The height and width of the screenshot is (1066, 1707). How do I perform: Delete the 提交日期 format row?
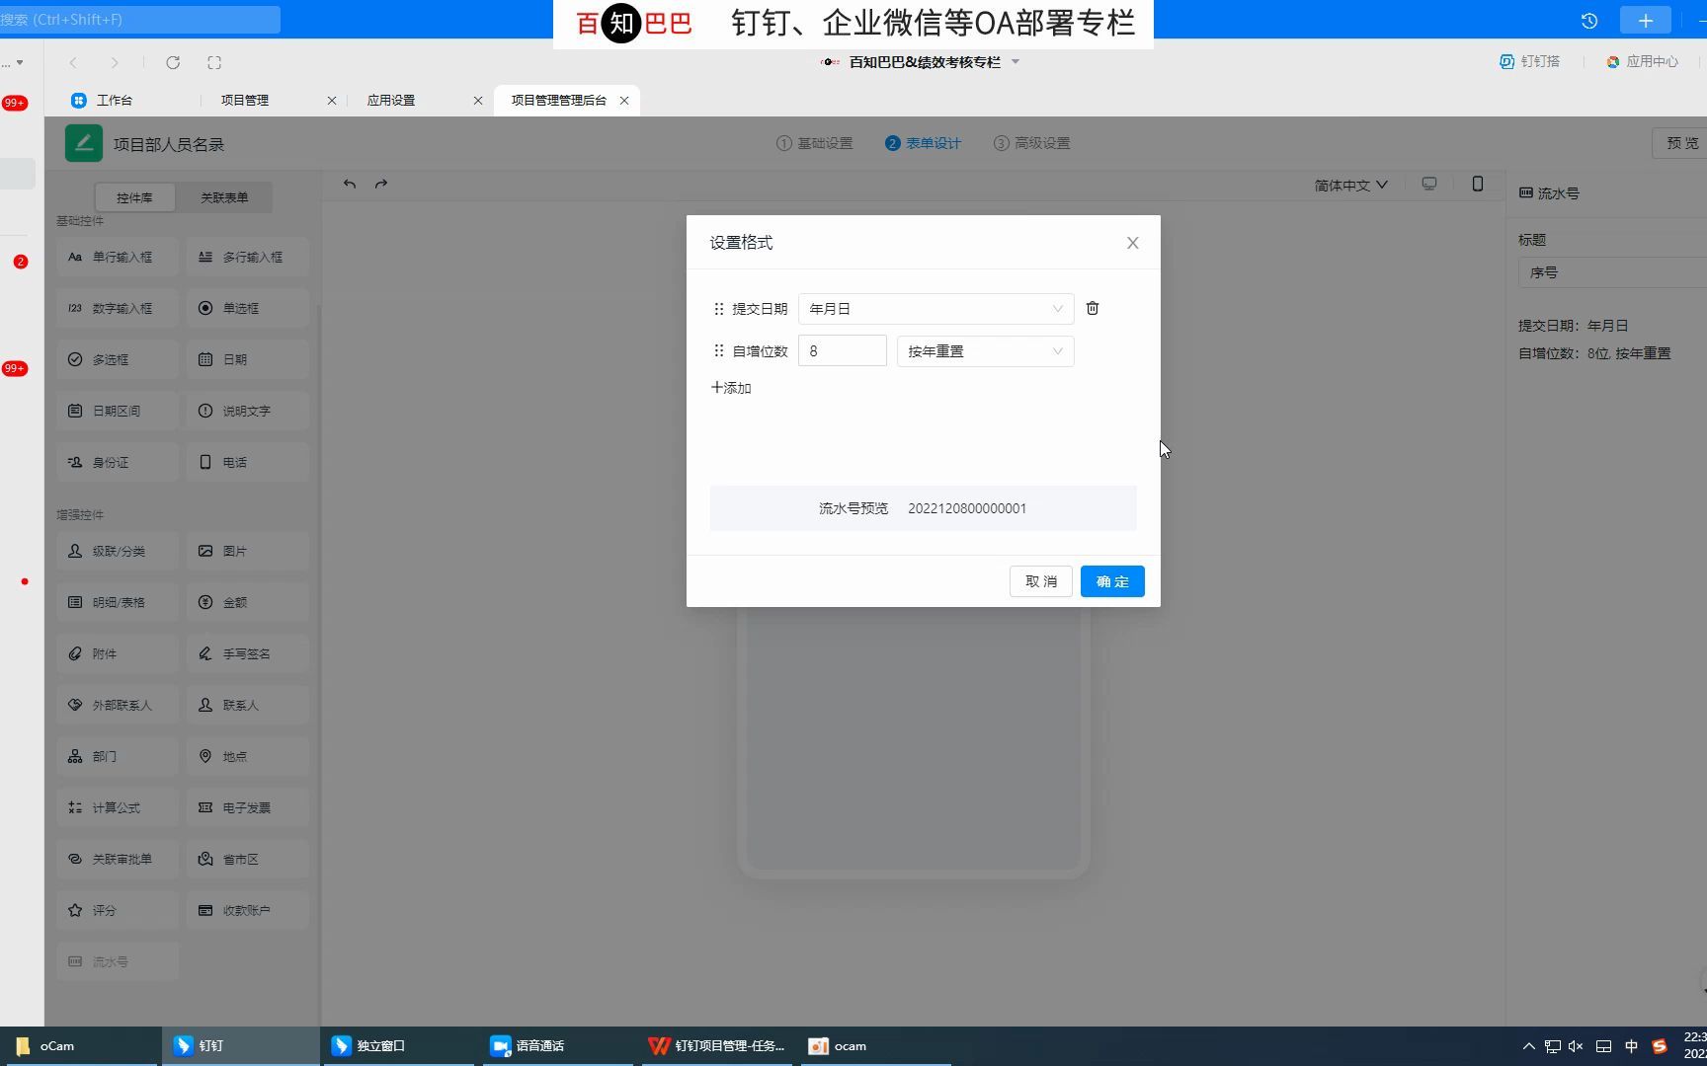[1093, 308]
